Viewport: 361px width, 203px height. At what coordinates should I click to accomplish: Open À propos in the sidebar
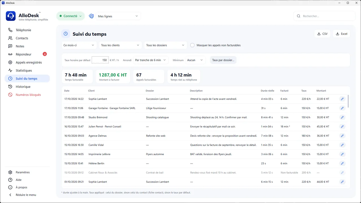(x=27, y=187)
